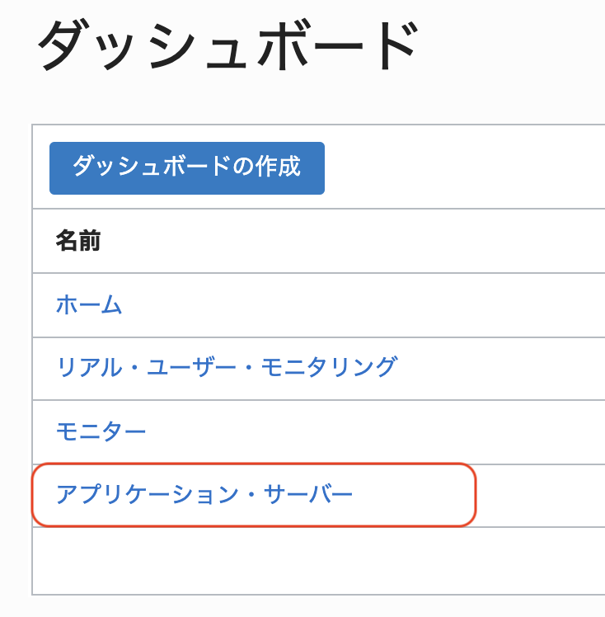Open the リアル・ユーザー・モニタリング dashboard link
The width and height of the screenshot is (605, 617).
[227, 367]
